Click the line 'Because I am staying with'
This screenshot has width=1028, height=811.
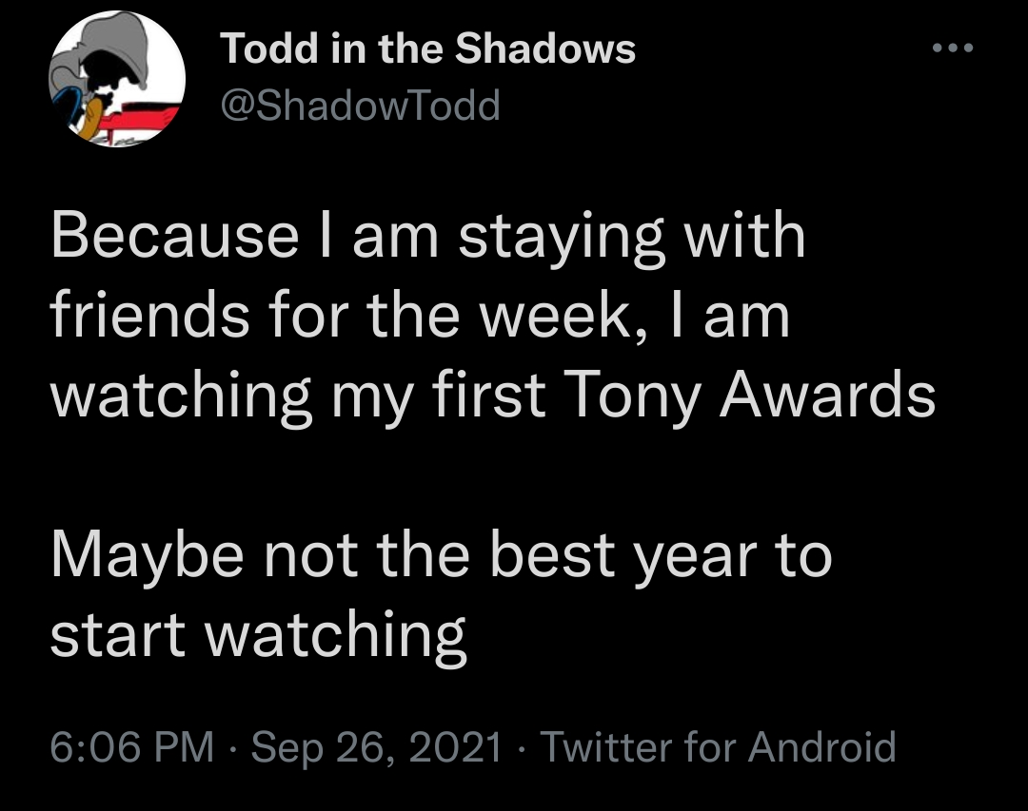pyautogui.click(x=428, y=238)
